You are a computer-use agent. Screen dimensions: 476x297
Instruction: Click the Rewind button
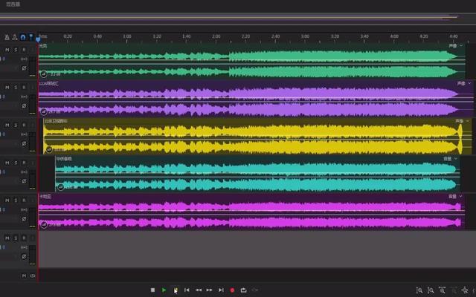point(198,290)
